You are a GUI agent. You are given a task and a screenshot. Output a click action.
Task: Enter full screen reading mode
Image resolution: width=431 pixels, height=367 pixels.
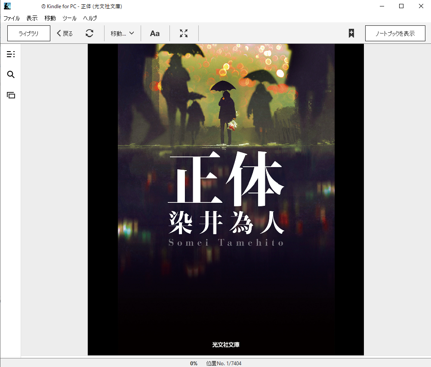coord(184,33)
